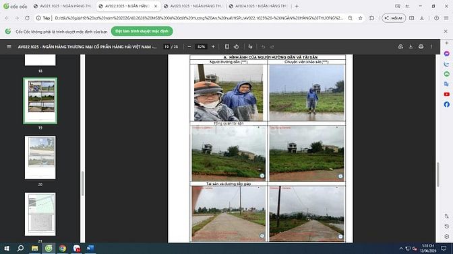This screenshot has width=453, height=254.
Task: Open the browser downloads icon
Action: pyautogui.click(x=422, y=18)
